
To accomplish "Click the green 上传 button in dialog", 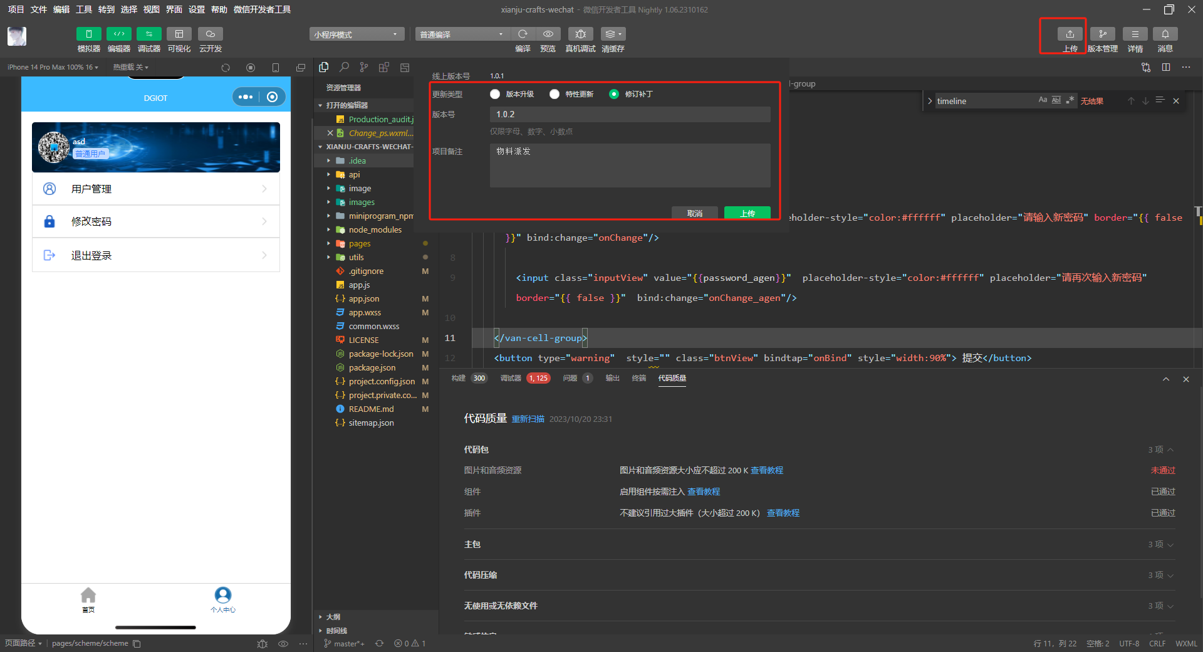I will pyautogui.click(x=747, y=213).
